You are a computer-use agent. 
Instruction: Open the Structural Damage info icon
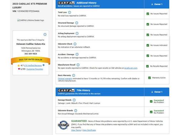pos(77,23)
